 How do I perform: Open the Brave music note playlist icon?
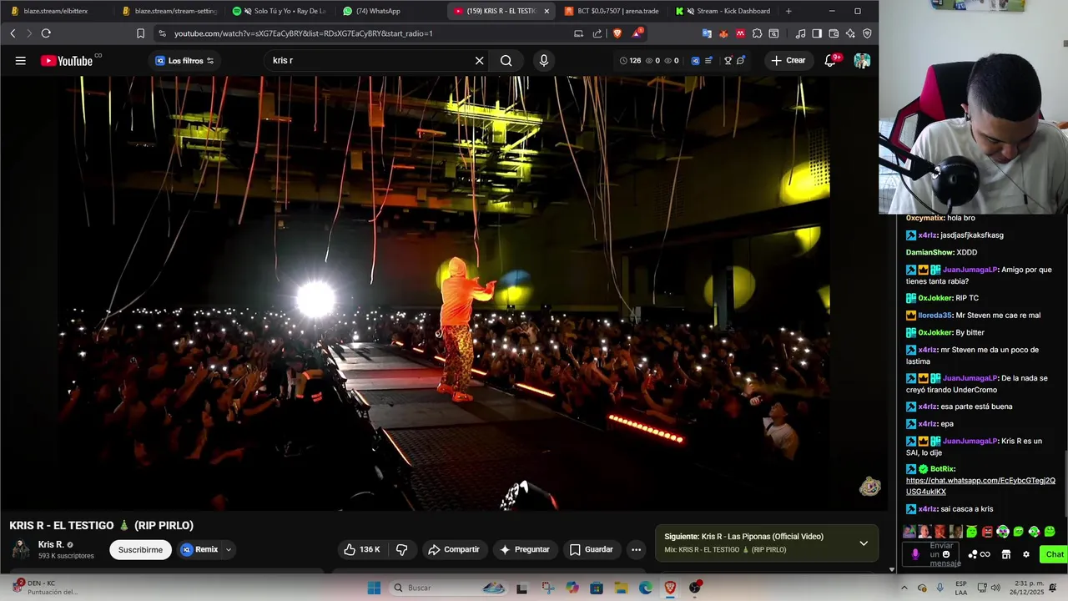point(800,33)
